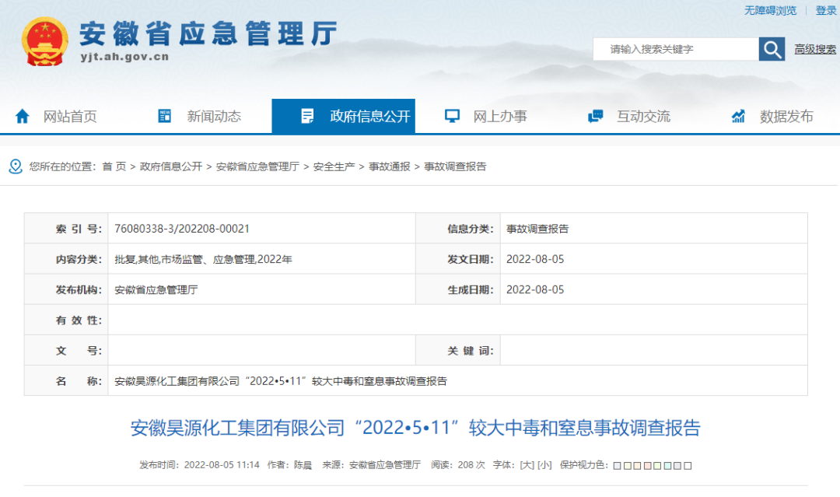Click the 发文日期 value 2022-08-05
The image size is (840, 497).
pos(535,259)
